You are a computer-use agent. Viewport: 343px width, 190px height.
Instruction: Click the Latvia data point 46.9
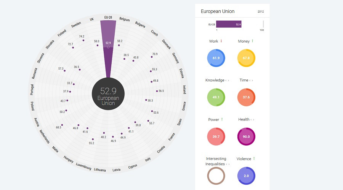pyautogui.click(x=113, y=137)
